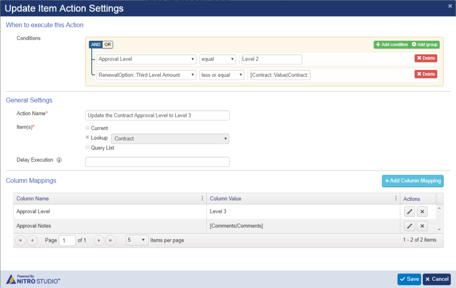
Task: Click the previous page arrow
Action: pos(32,240)
